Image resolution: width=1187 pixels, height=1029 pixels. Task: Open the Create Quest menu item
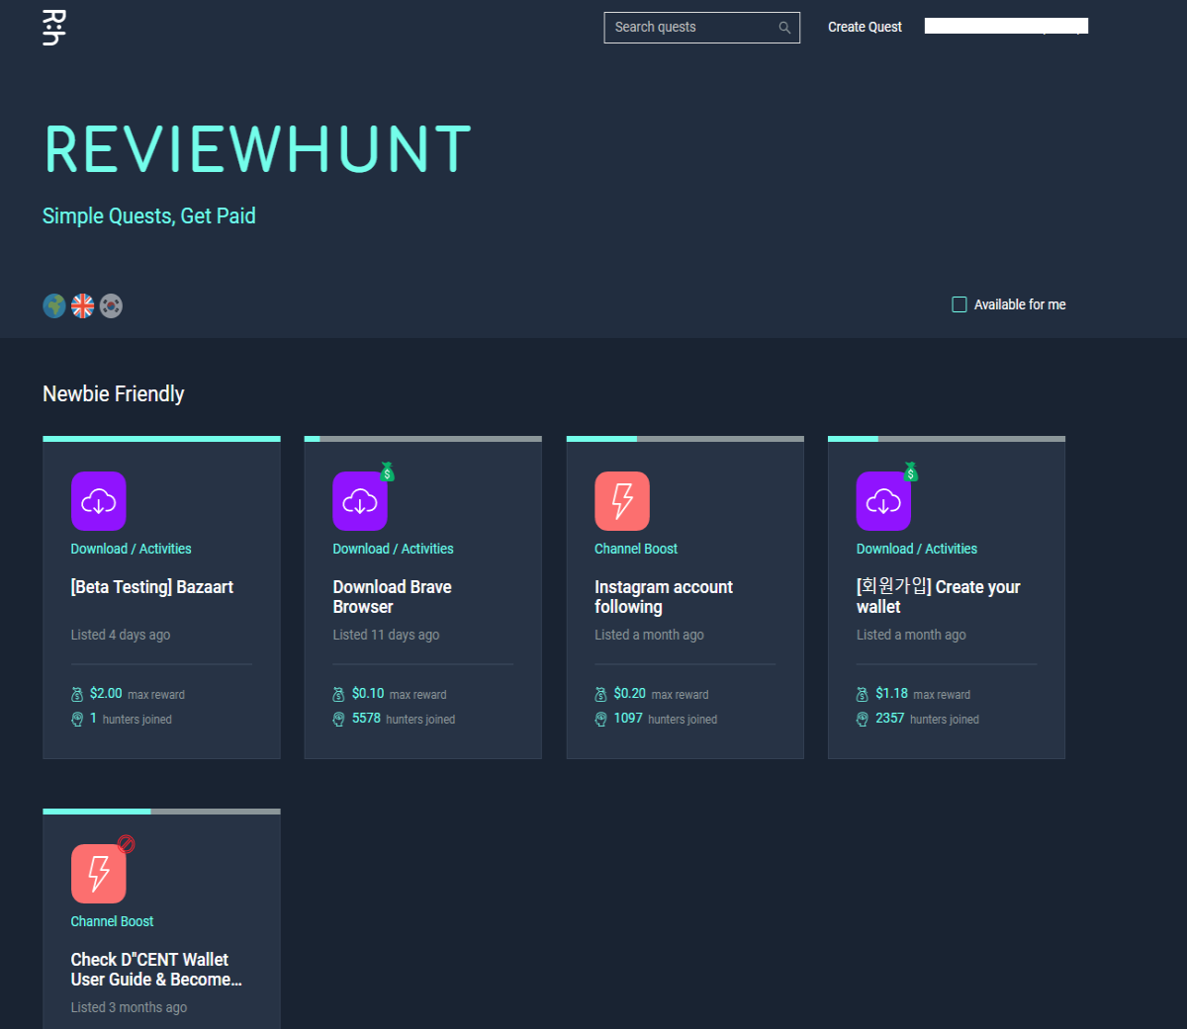point(865,28)
